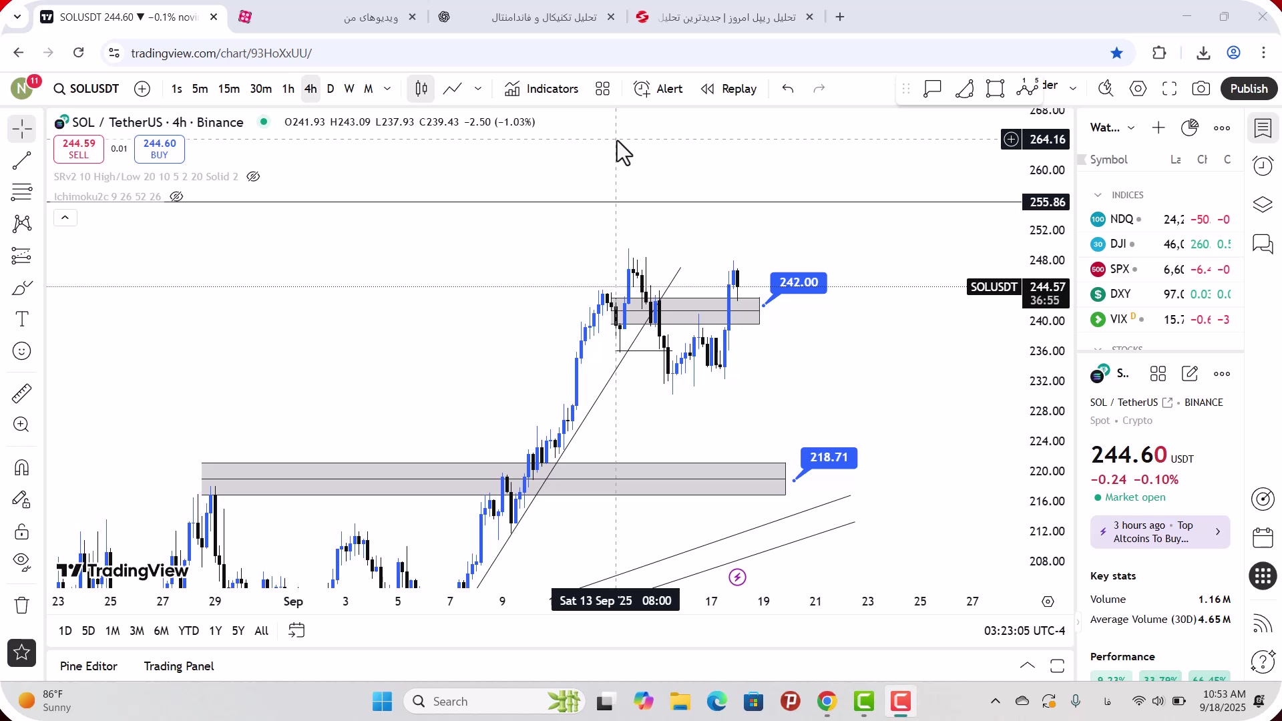Viewport: 1282px width, 721px height.
Task: Open indicator templates grid
Action: point(603,89)
